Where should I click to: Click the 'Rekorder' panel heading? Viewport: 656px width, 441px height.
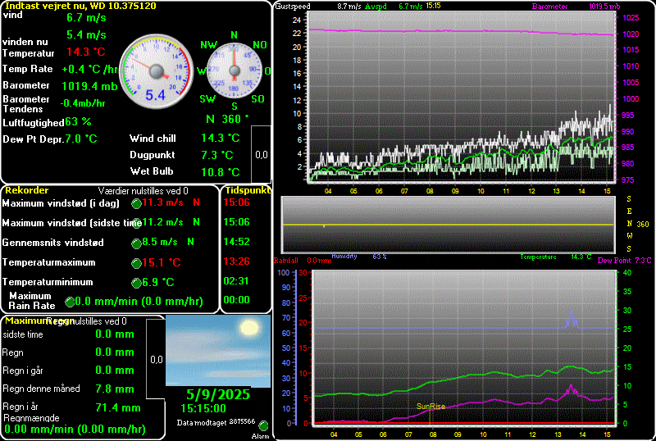point(27,190)
